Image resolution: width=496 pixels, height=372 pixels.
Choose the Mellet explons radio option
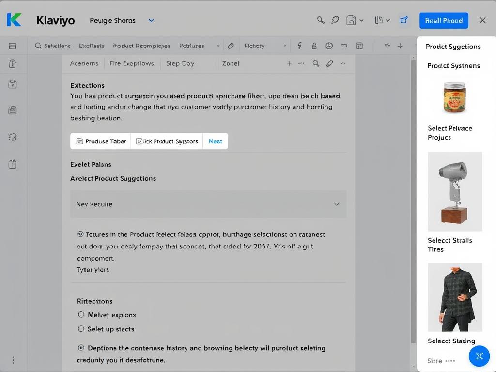[81, 315]
